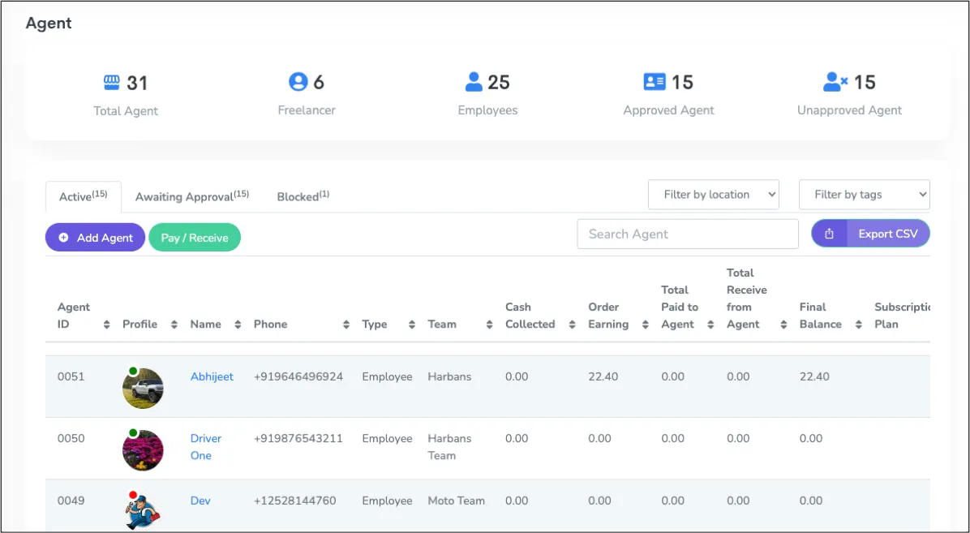This screenshot has width=970, height=533.
Task: Export agent list with Export CSV
Action: click(870, 234)
